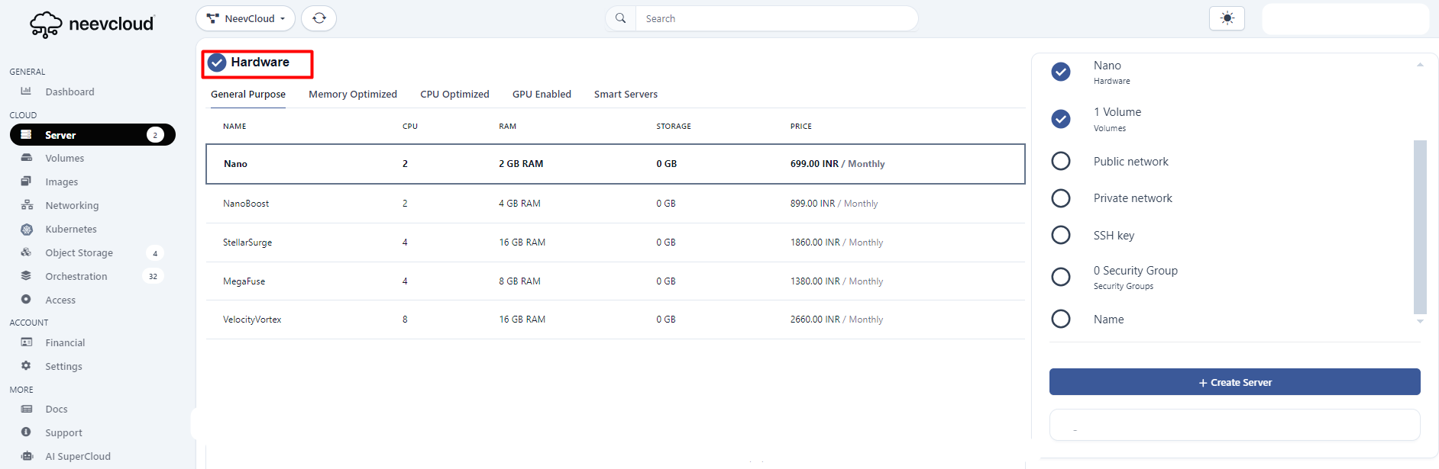The width and height of the screenshot is (1439, 469).
Task: Click the search magnifier icon
Action: click(621, 18)
